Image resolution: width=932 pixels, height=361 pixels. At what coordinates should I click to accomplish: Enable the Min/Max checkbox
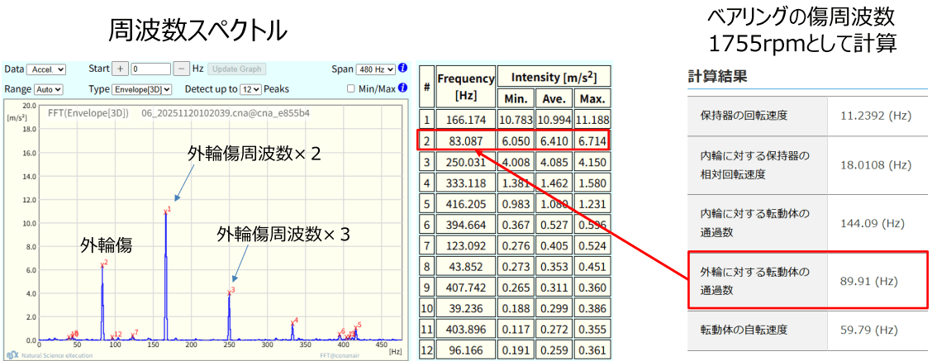point(351,88)
